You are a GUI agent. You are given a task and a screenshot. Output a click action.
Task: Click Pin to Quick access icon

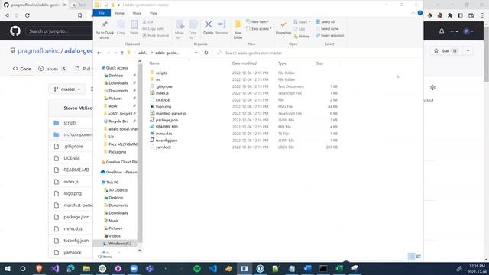104,25
